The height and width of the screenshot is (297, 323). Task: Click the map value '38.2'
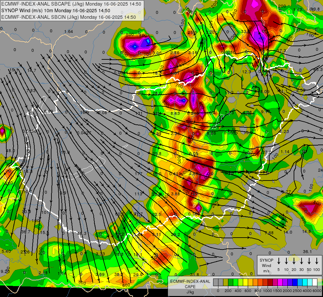[119, 274]
